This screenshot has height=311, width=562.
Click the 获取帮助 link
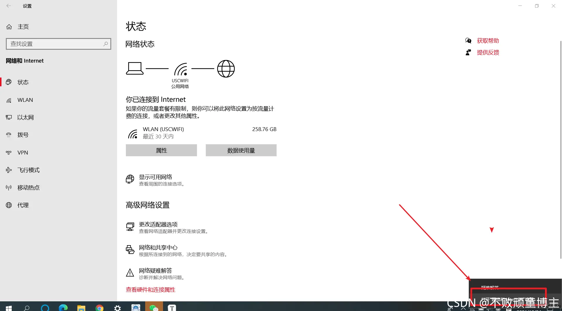(488, 41)
